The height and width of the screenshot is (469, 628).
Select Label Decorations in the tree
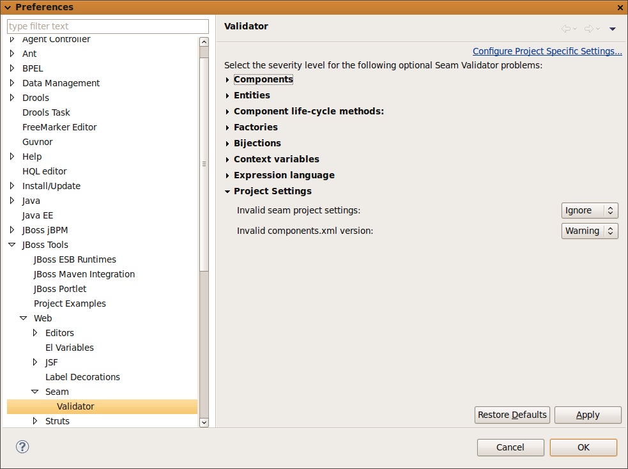[82, 377]
